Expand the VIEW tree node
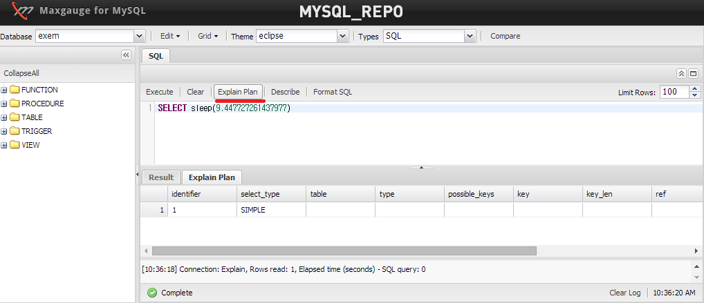Viewport: 704px width, 303px height. click(4, 146)
